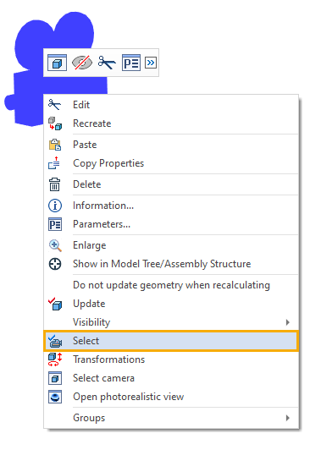Toggle Do not update geometry when recalculating
Screen dimensions: 321x450
tap(171, 285)
